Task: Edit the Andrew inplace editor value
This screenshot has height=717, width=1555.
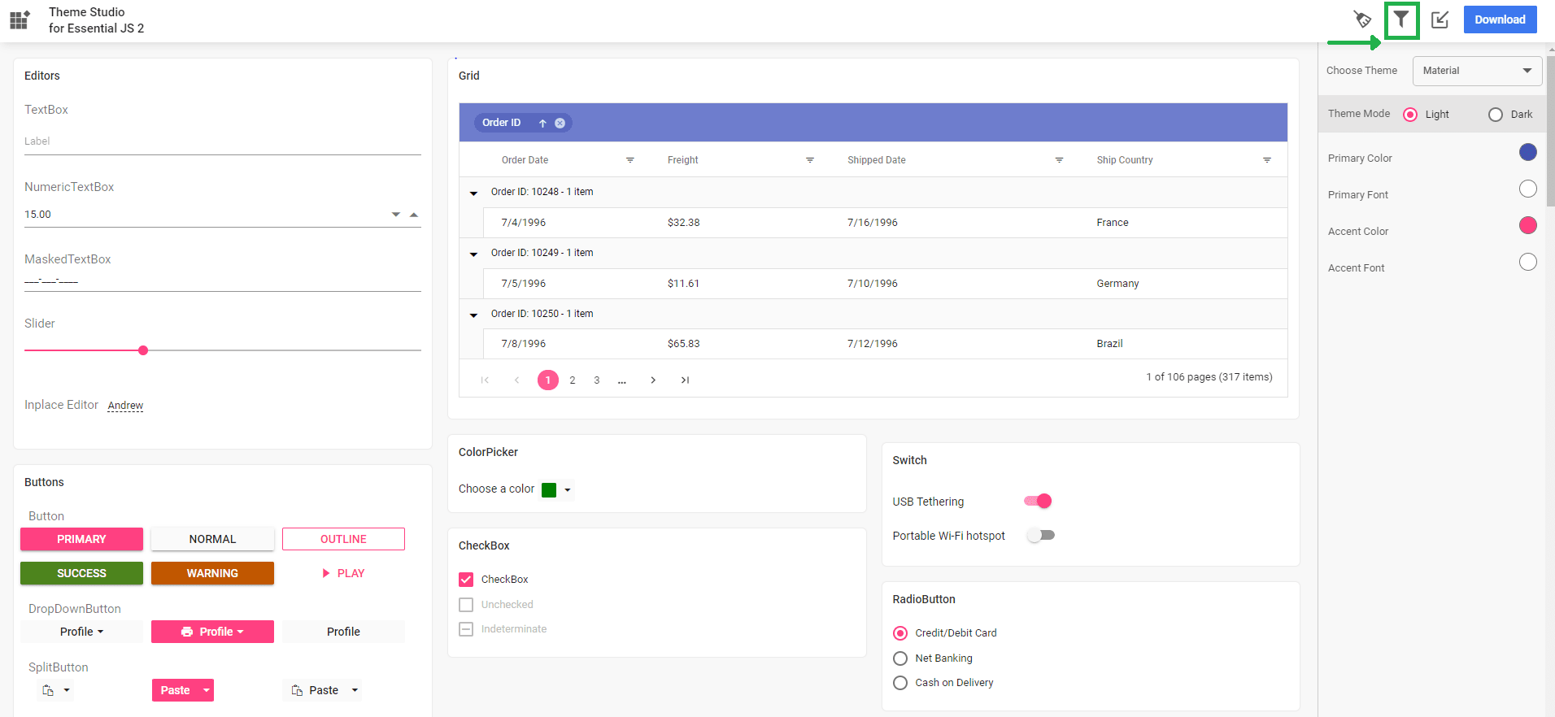Action: point(125,406)
